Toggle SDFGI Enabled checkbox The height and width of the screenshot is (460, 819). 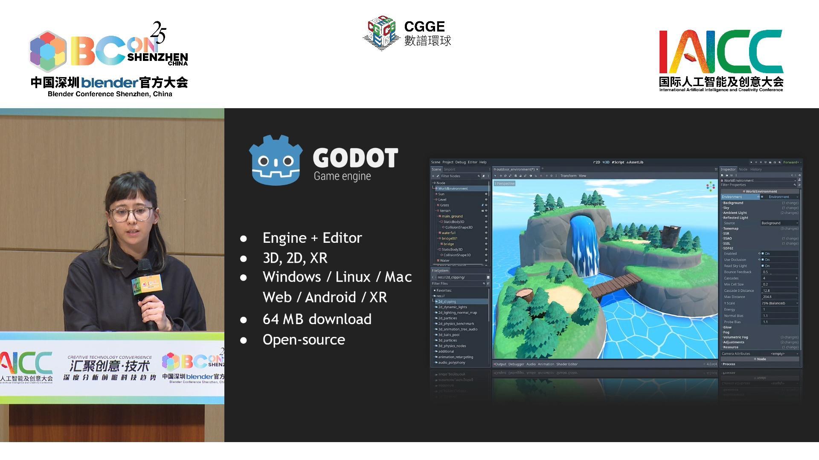[x=763, y=253]
